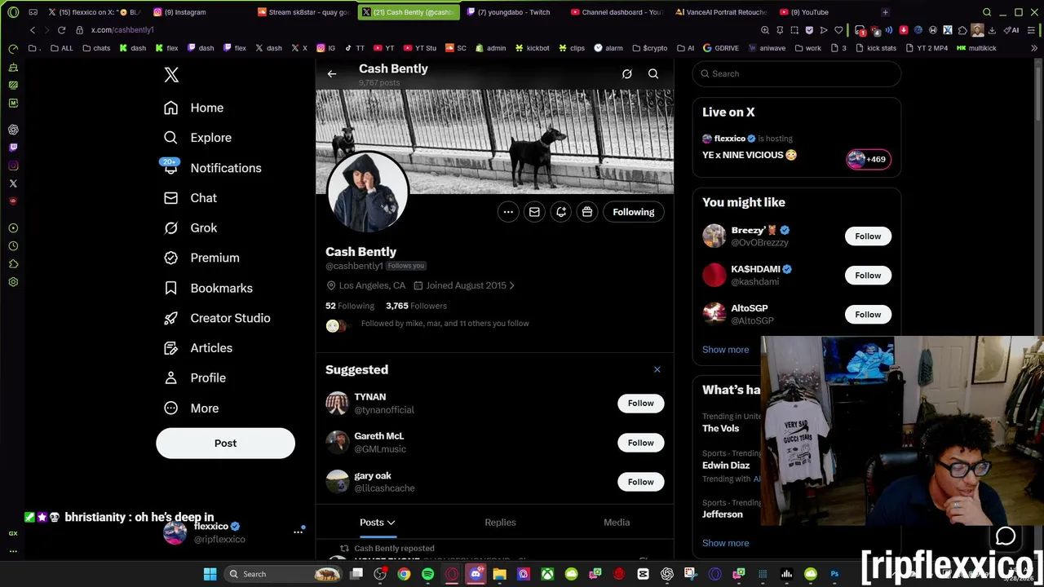Viewport: 1044px width, 587px height.
Task: Open the Windows Start menu
Action: pos(210,574)
